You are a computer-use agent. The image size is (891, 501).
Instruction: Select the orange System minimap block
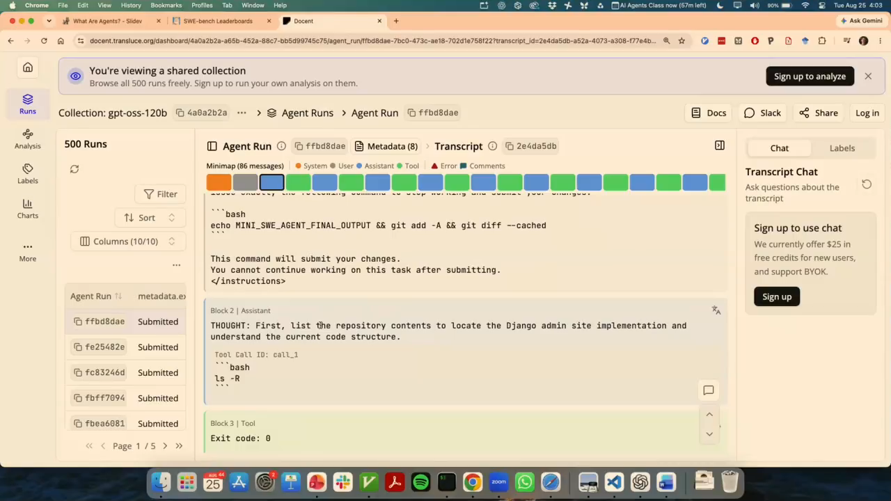tap(219, 182)
